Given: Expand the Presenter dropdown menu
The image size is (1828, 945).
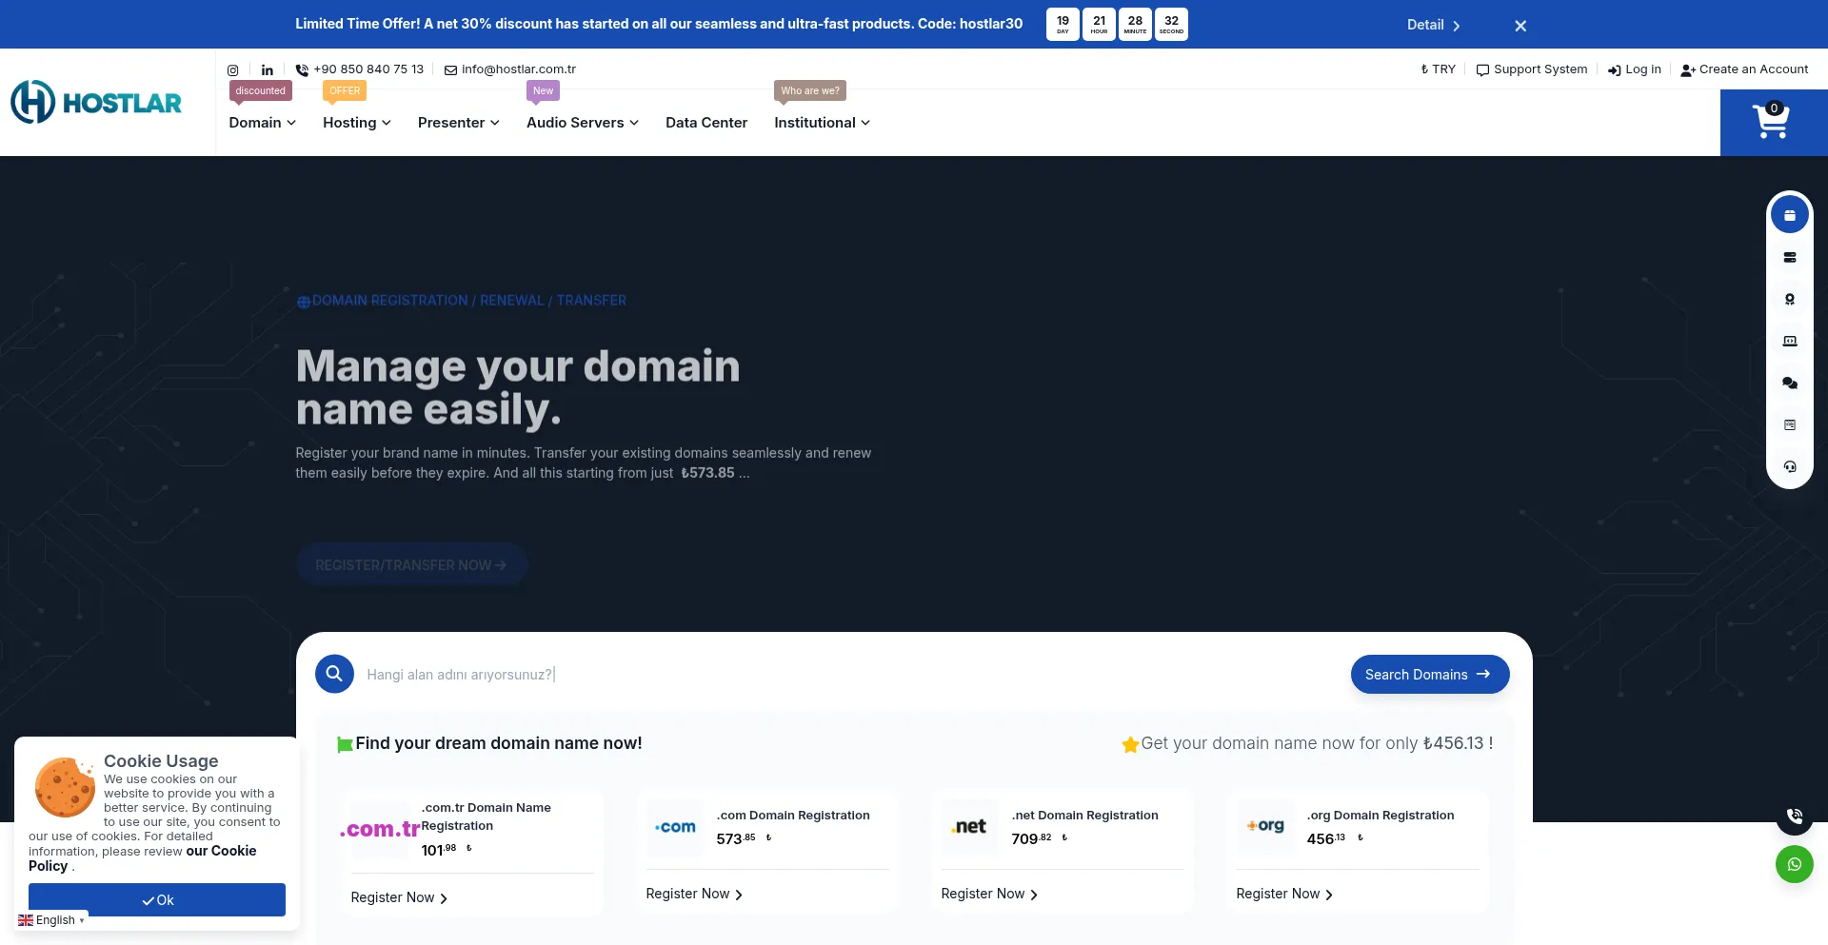Looking at the screenshot, I should click(x=459, y=123).
